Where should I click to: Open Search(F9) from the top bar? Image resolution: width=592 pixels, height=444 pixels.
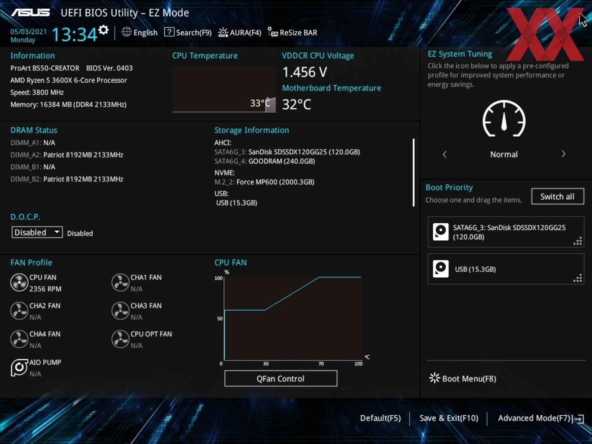pos(188,32)
